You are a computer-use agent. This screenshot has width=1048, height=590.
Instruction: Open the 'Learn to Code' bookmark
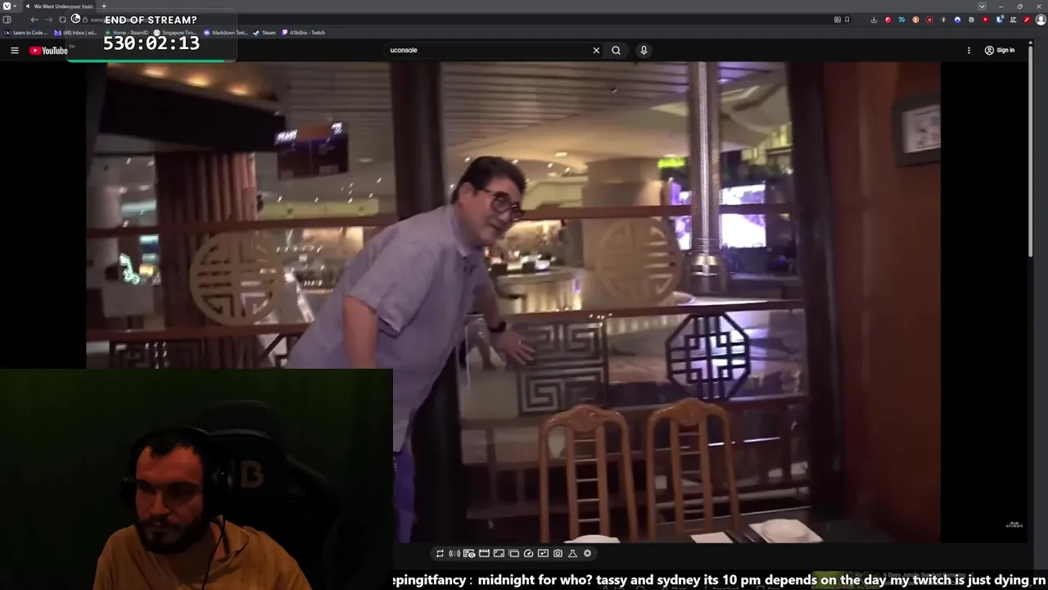pyautogui.click(x=25, y=33)
